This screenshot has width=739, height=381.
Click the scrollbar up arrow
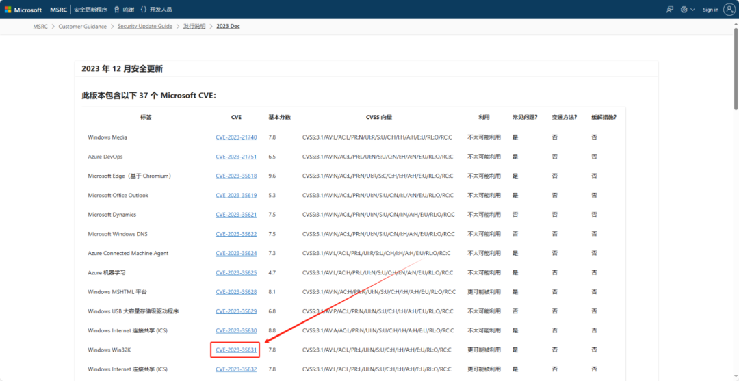click(736, 23)
